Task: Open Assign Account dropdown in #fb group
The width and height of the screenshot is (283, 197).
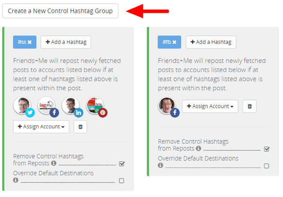Action: coord(210,106)
